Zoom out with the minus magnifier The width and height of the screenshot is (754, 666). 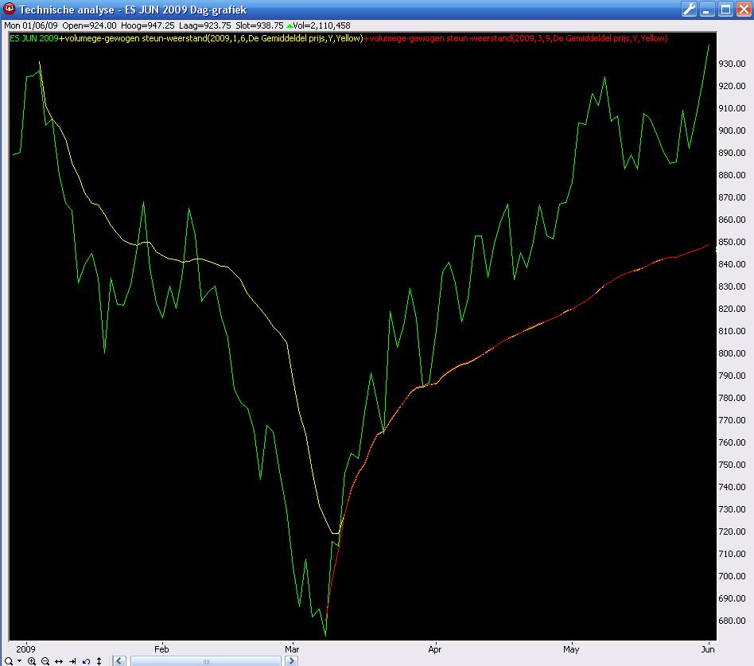pyautogui.click(x=45, y=660)
